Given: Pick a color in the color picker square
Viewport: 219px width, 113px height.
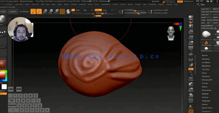Looking at the screenshot, I should (x=2, y=75).
